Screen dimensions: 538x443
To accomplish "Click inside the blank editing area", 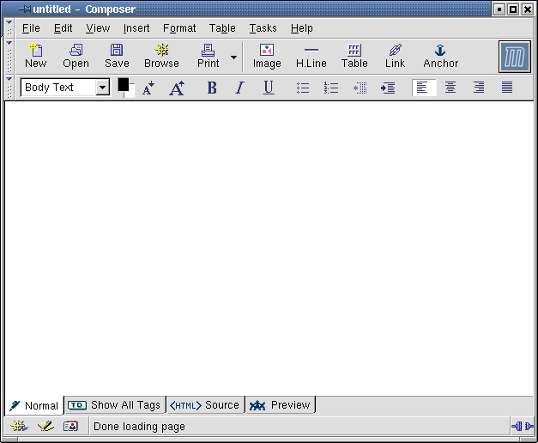I will (269, 248).
